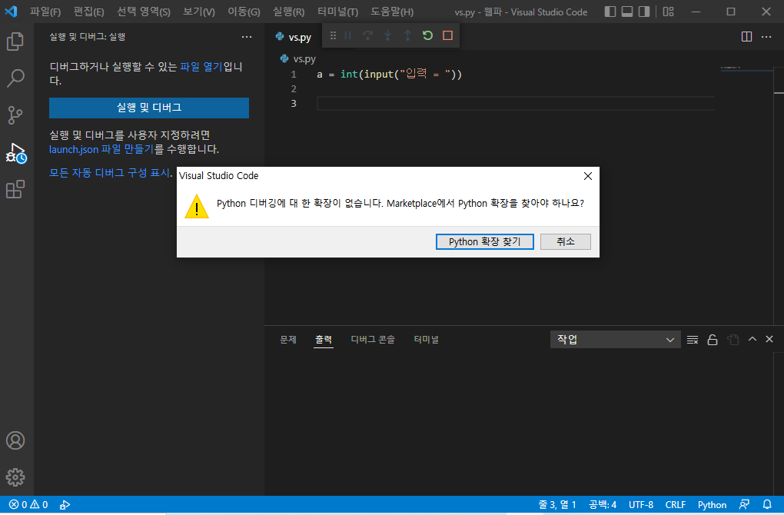Open the Search view in activity bar
The width and height of the screenshot is (784, 515).
pyautogui.click(x=15, y=78)
